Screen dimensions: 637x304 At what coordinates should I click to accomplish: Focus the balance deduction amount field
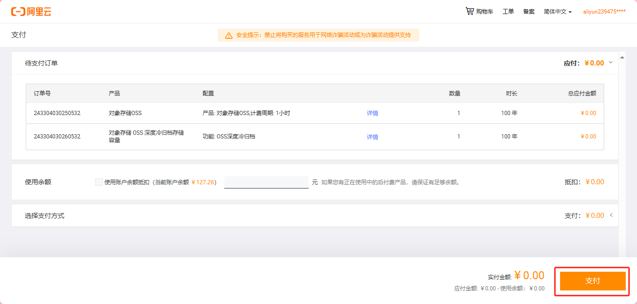[266, 182]
